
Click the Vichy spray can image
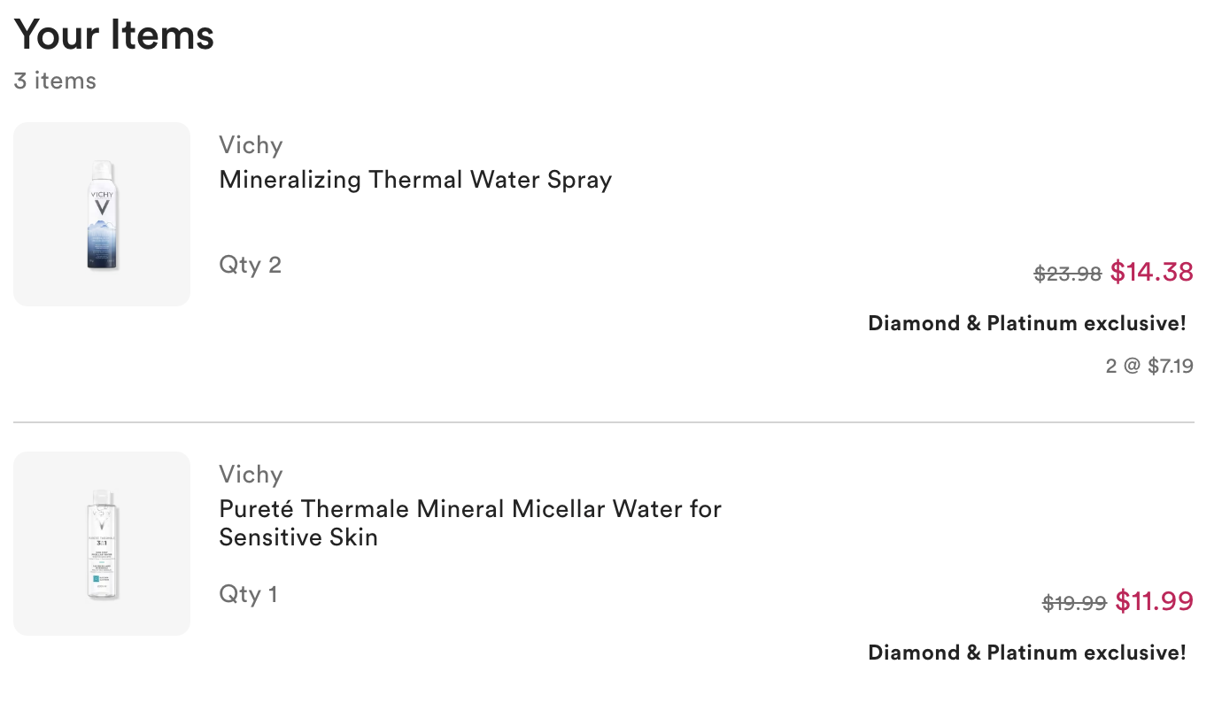point(103,215)
